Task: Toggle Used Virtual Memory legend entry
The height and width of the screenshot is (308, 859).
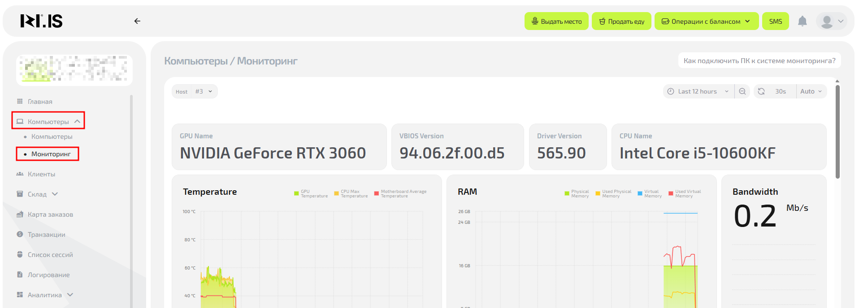Action: pos(685,194)
